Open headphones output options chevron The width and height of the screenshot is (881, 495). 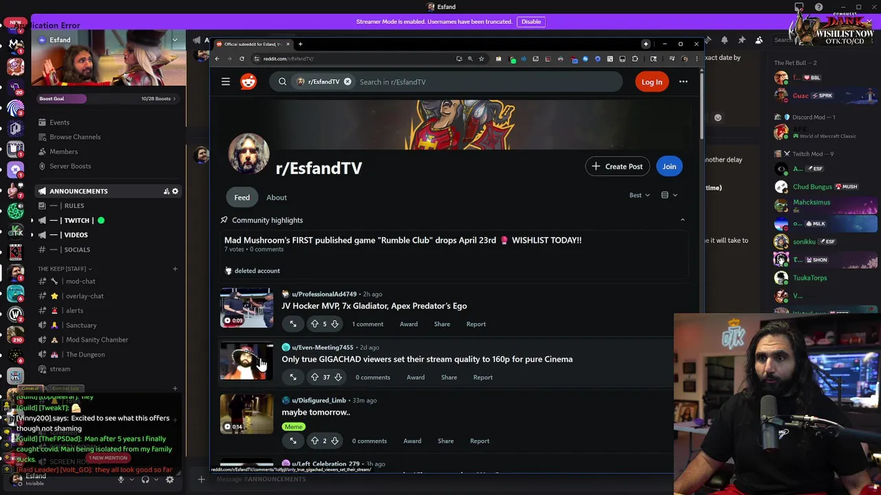(155, 479)
